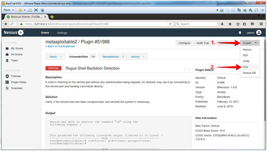267x151 pixels.
Task: Click the VMware printer device icon
Action: 245,10
